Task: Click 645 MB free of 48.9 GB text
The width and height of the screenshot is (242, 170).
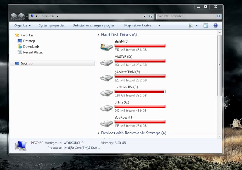Action: click(130, 111)
